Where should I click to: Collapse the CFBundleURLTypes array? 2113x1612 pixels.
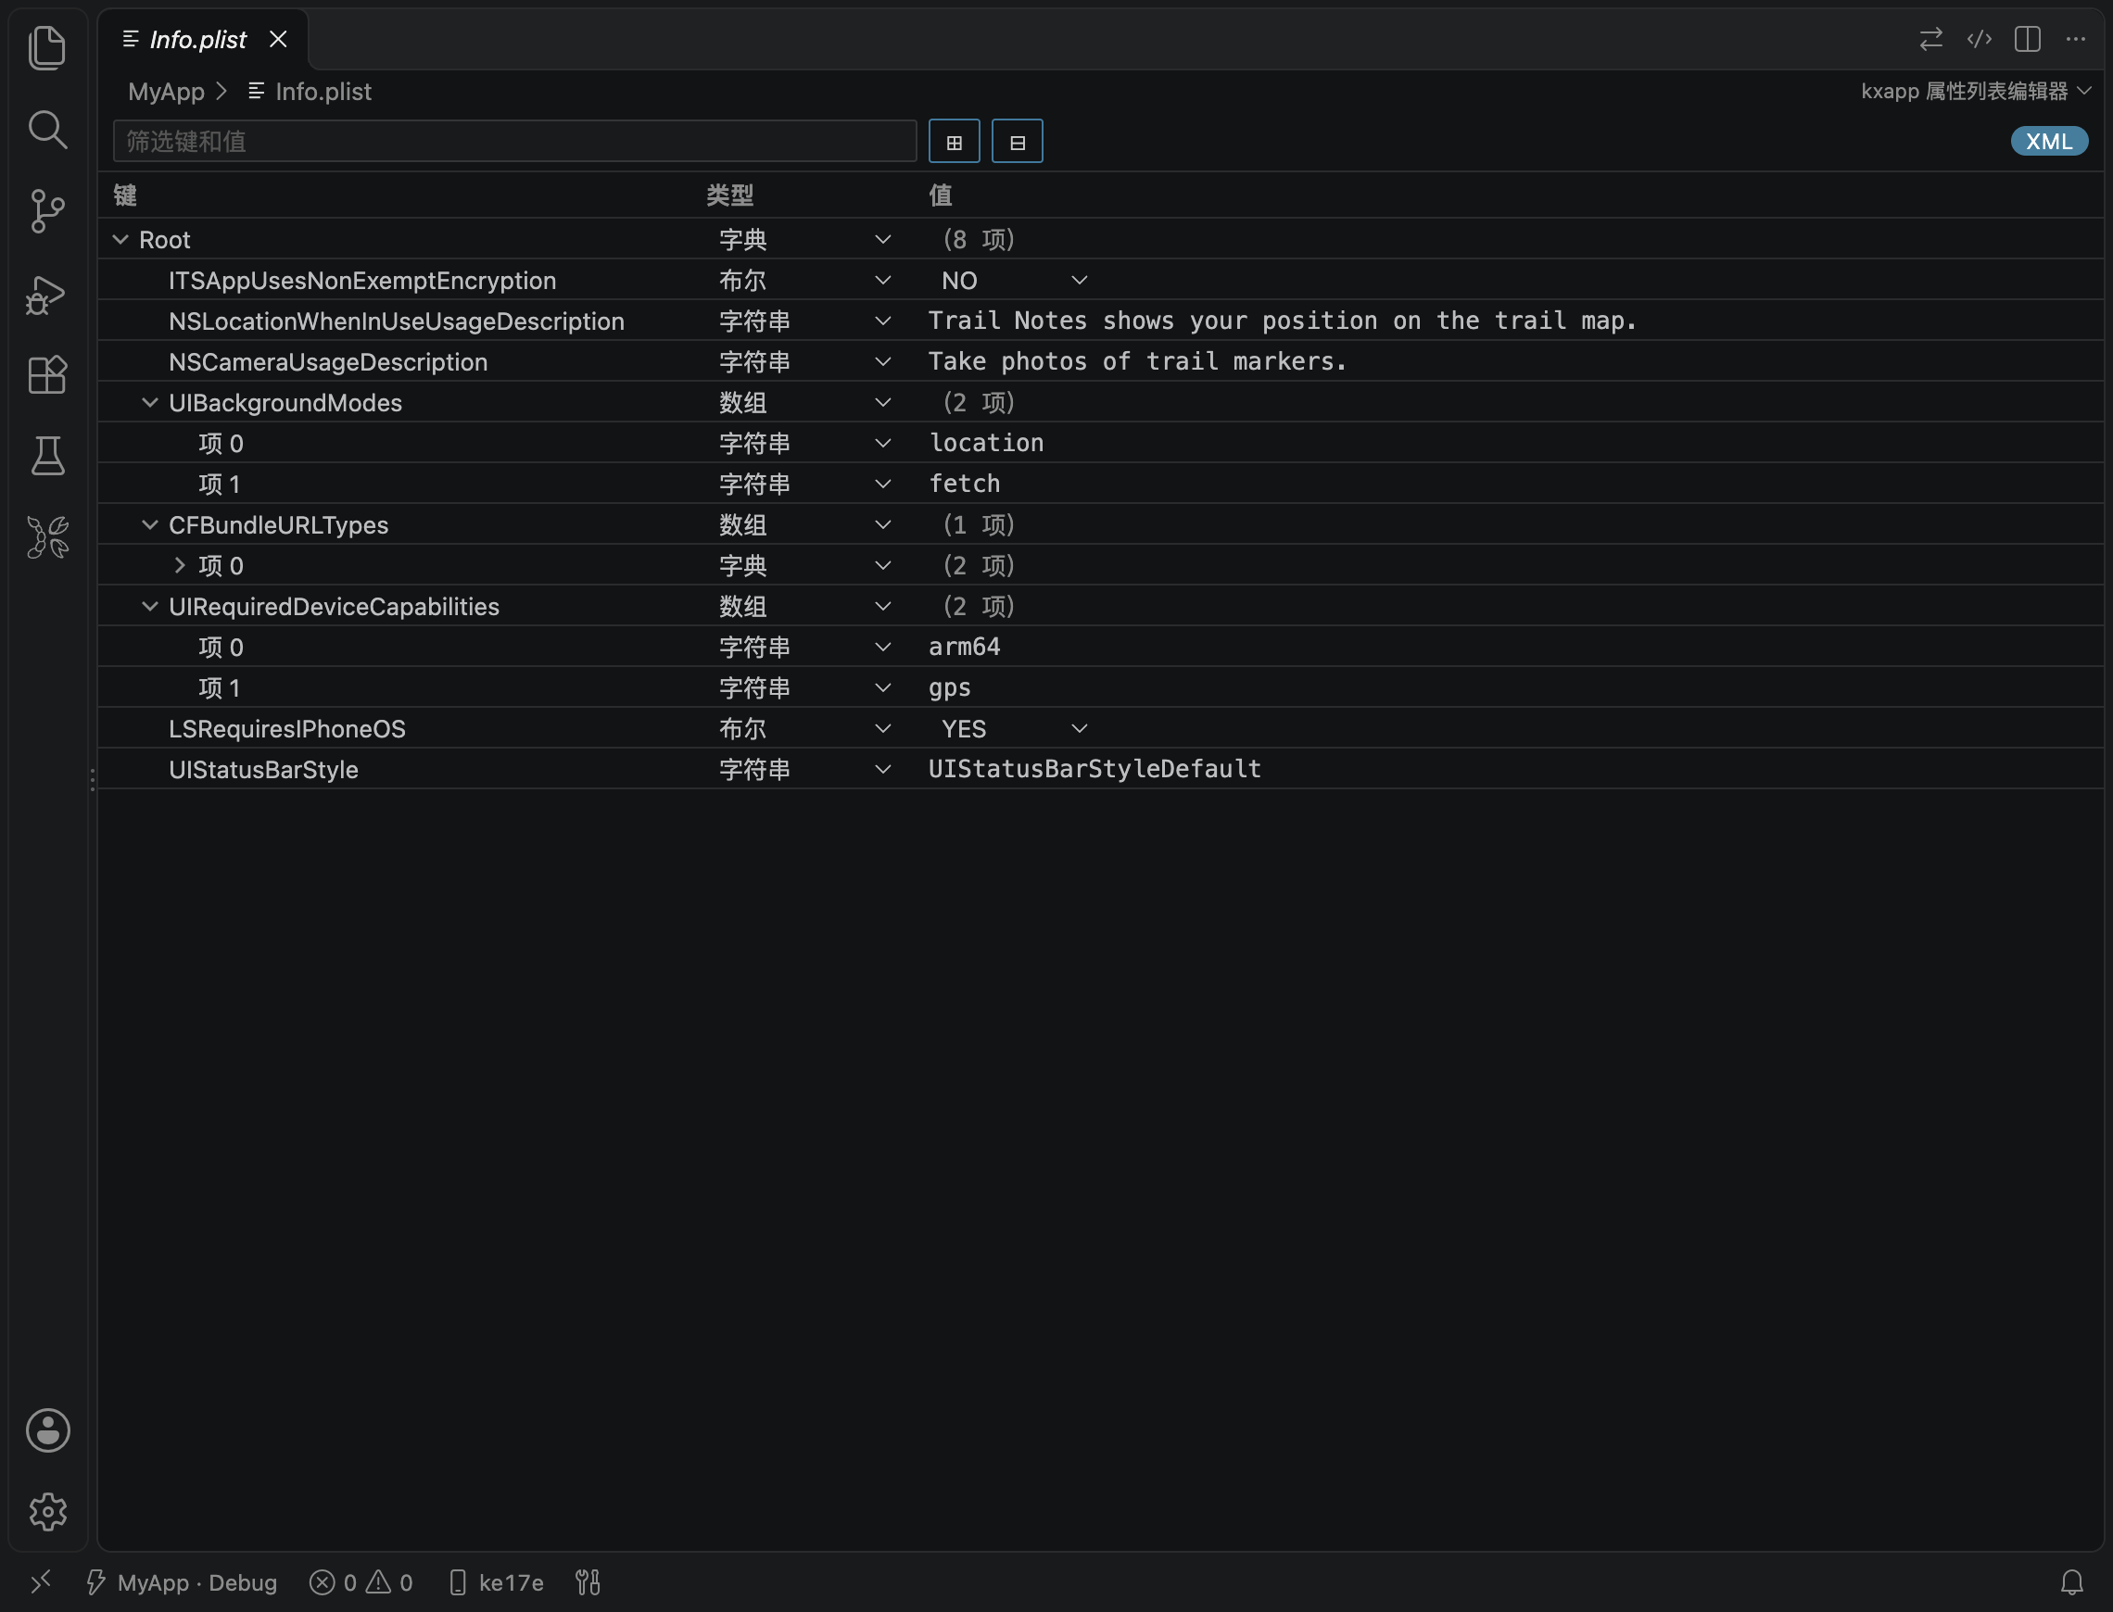(x=150, y=524)
